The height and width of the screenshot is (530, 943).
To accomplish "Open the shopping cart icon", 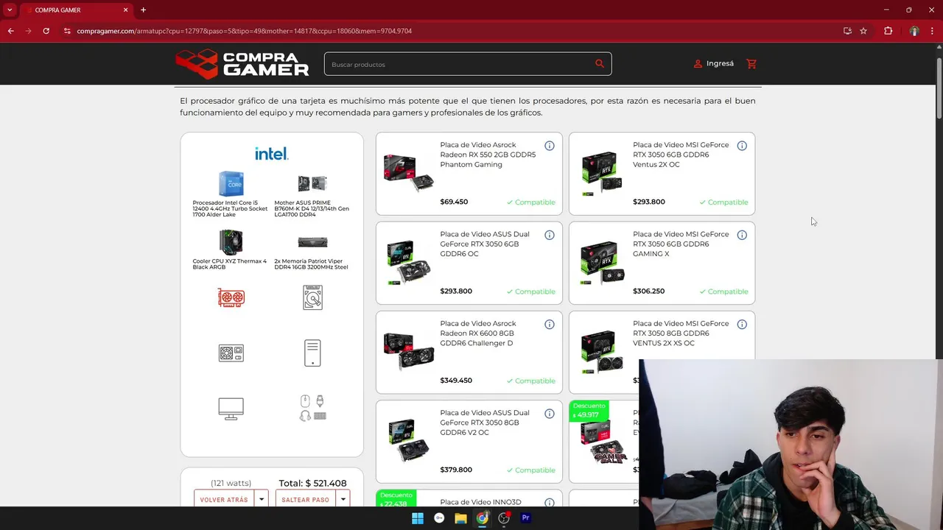I will [751, 63].
